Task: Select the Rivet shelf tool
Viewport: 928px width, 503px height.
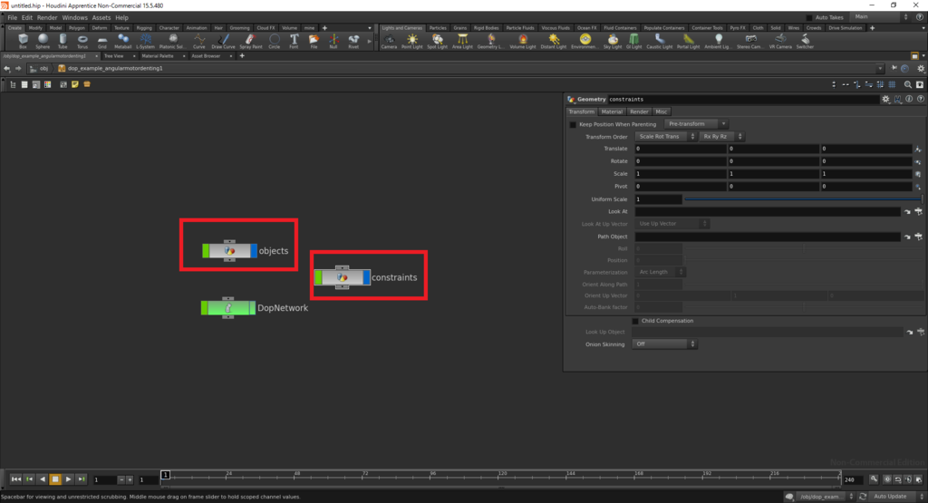Action: point(353,41)
